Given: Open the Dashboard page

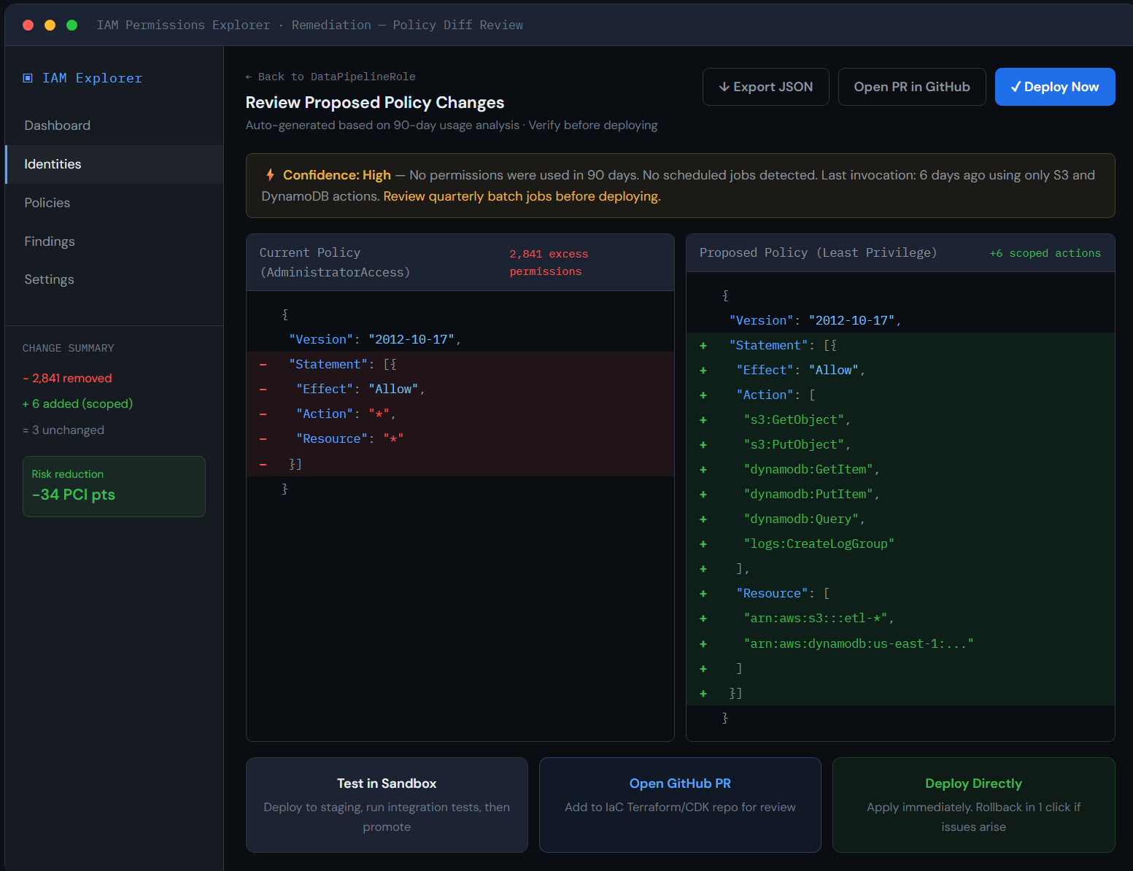Looking at the screenshot, I should 114,125.
